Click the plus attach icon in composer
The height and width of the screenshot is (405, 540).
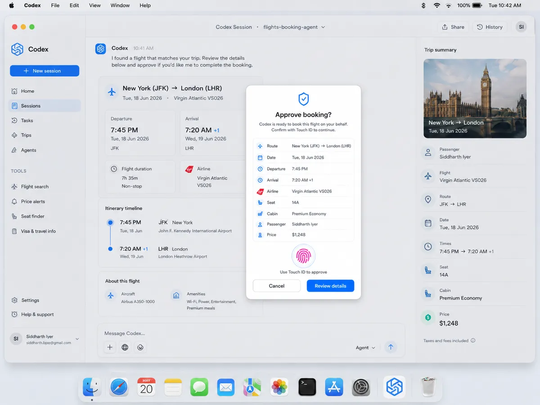point(110,347)
